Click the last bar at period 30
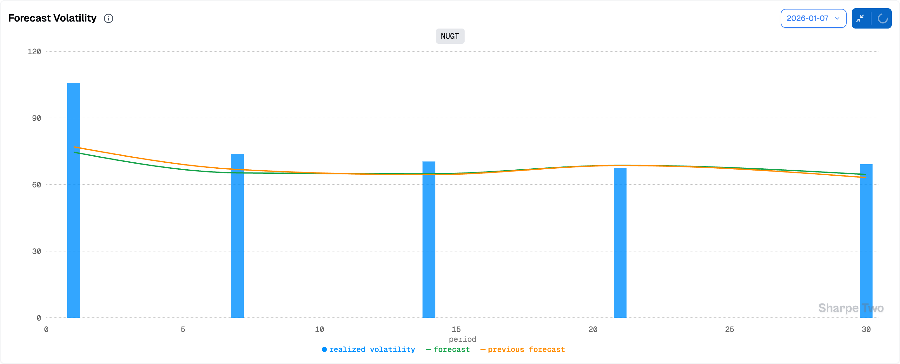Screen dimensions: 900x364 pos(866,241)
